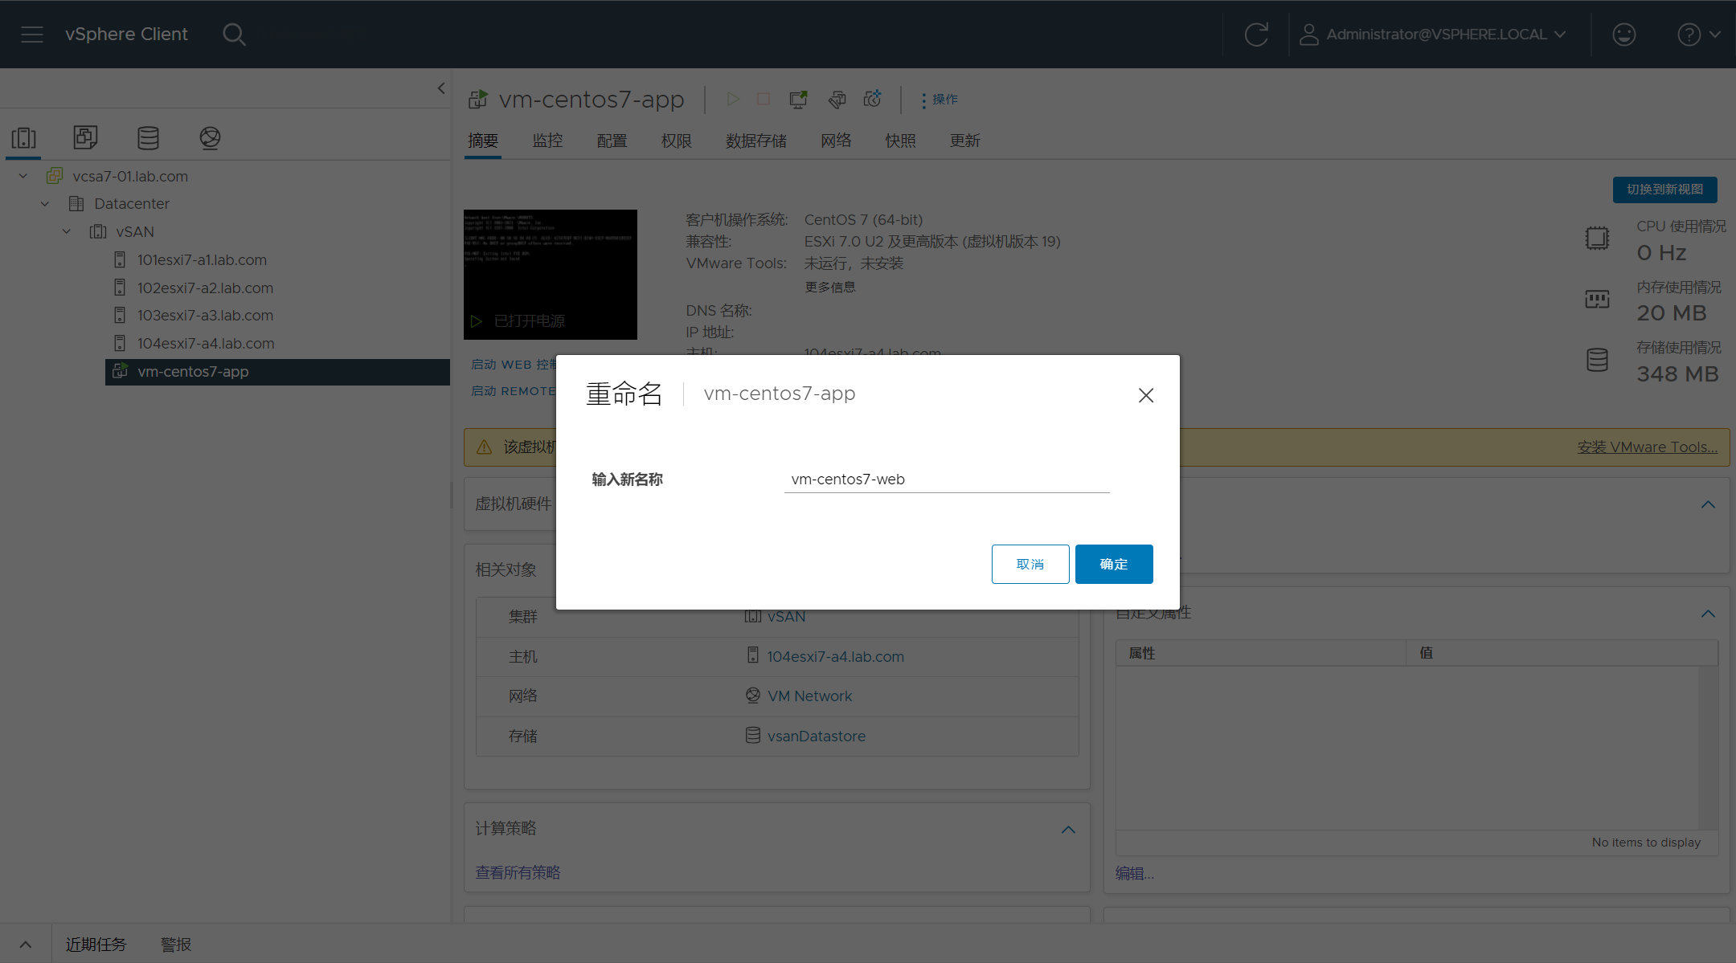The image size is (1736, 963).
Task: Select host 102esxi7-a2.lab.com
Action: click(x=205, y=288)
